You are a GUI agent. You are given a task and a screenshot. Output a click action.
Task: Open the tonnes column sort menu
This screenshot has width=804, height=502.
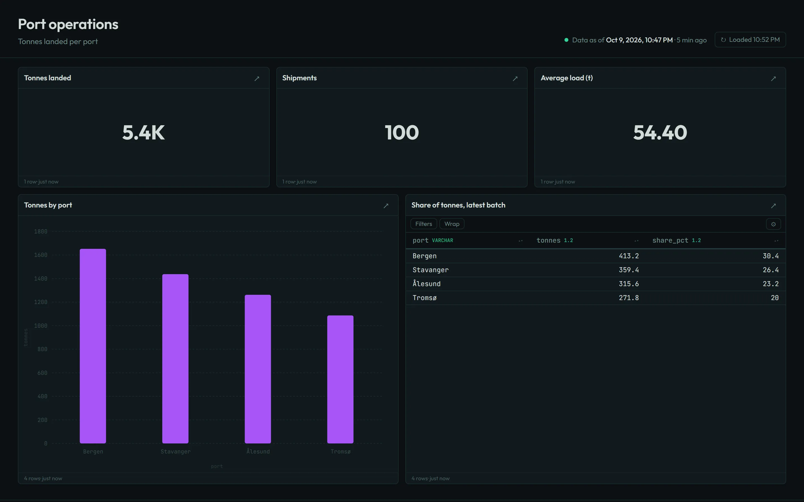(x=636, y=241)
